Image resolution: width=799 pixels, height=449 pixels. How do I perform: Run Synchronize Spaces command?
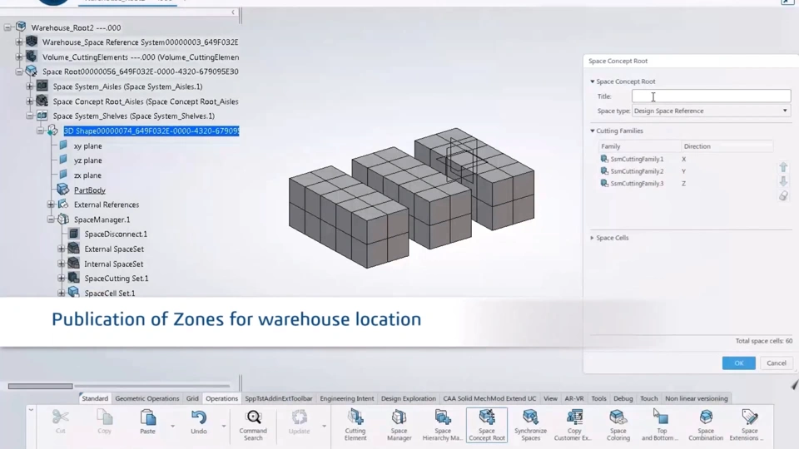pyautogui.click(x=530, y=425)
